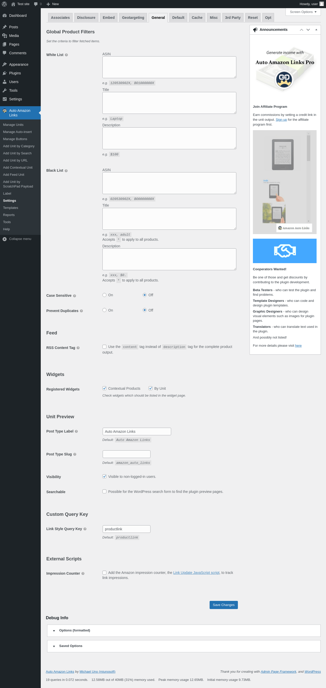Click the White List ASIN text area
This screenshot has height=688, width=326.
click(x=169, y=67)
